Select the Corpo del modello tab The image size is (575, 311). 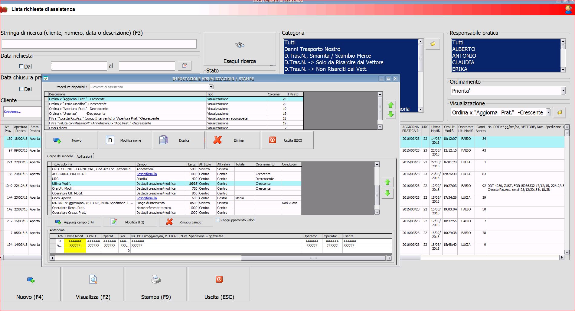pyautogui.click(x=60, y=156)
